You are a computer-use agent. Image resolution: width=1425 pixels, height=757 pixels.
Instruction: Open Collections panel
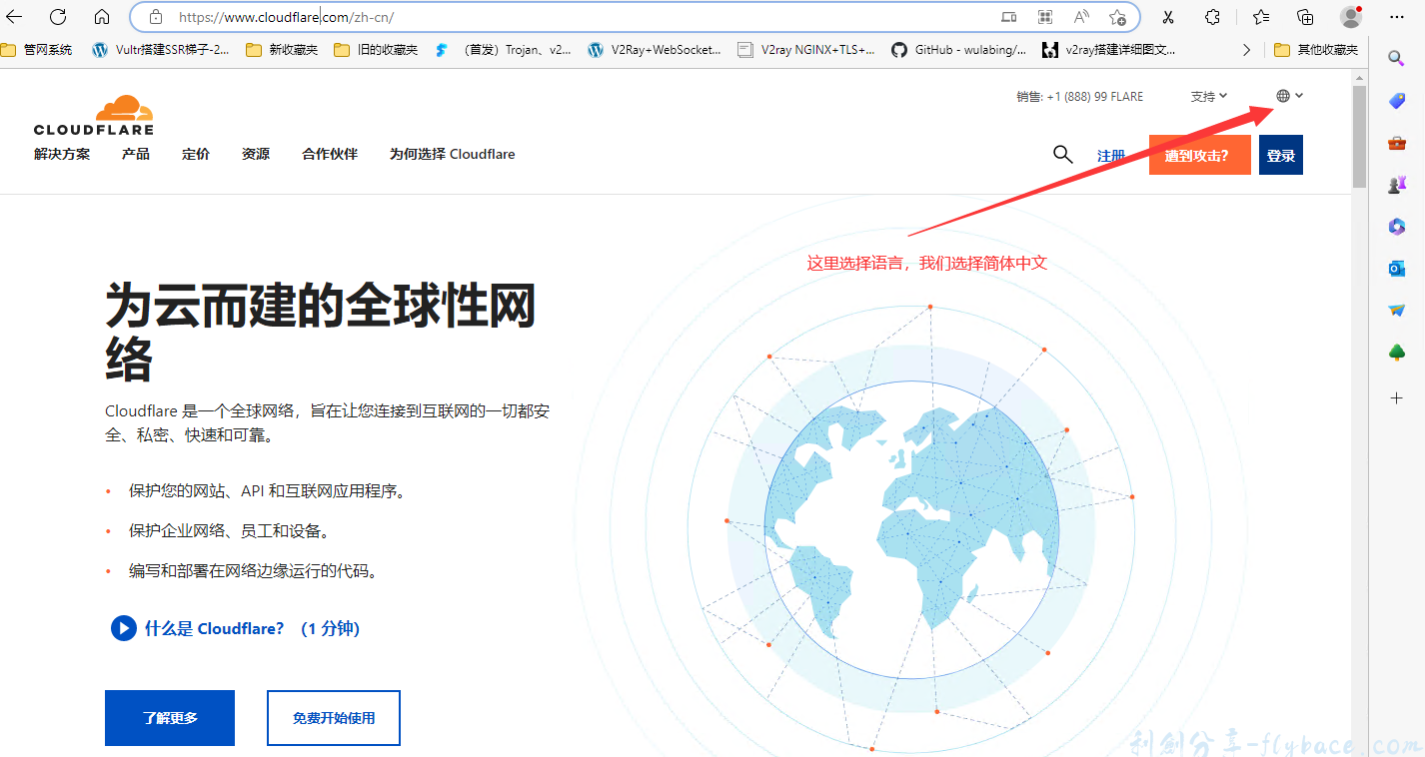(1305, 17)
